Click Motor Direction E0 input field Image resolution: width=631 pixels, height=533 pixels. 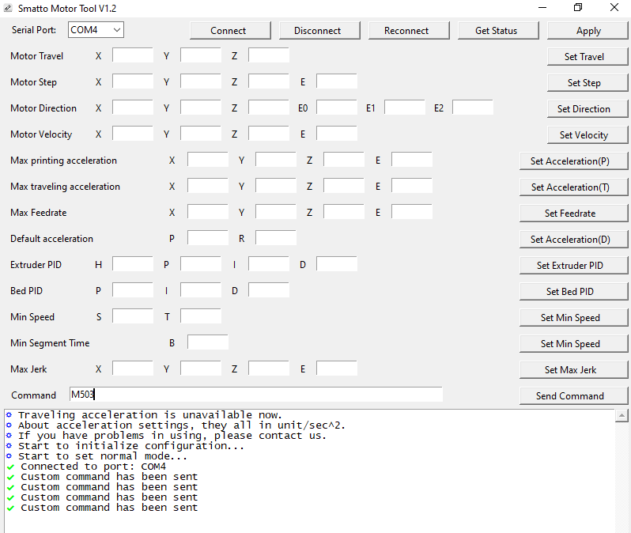click(x=337, y=108)
